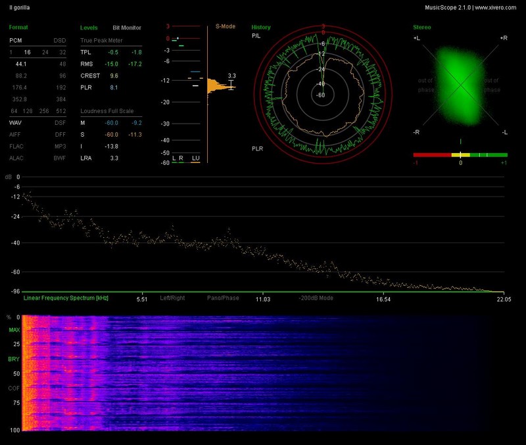Click the COF spectrogram label
The width and height of the screenshot is (526, 445).
pyautogui.click(x=14, y=388)
